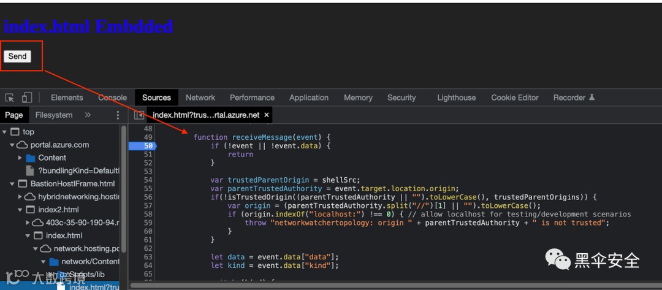
Task: Set a breakpoint on line 49
Action: point(148,137)
